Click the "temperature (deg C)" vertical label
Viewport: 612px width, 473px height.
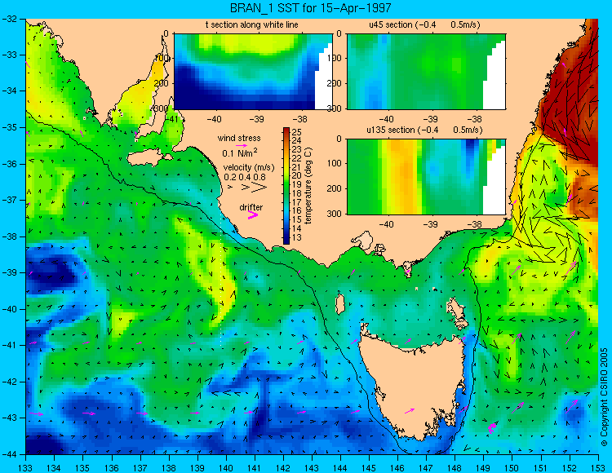coord(308,186)
